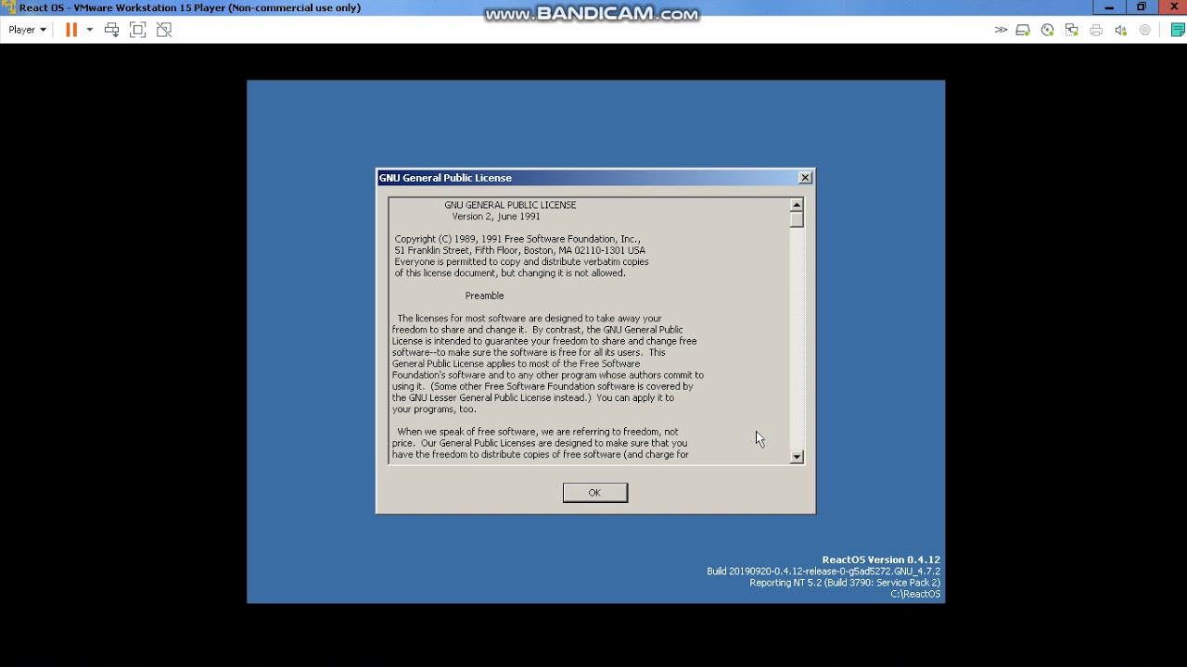Click the sound card device icon
Screen dimensions: 1187x667
point(1120,30)
